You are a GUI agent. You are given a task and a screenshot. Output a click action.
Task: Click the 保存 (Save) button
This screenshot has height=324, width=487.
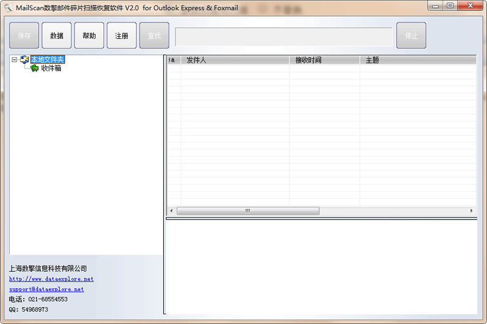point(24,35)
